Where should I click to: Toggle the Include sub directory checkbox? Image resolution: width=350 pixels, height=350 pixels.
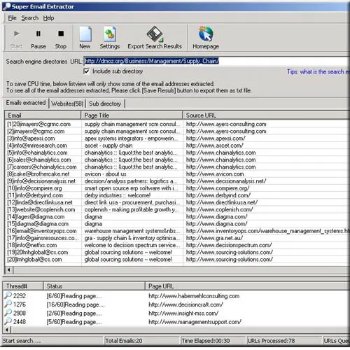point(86,71)
